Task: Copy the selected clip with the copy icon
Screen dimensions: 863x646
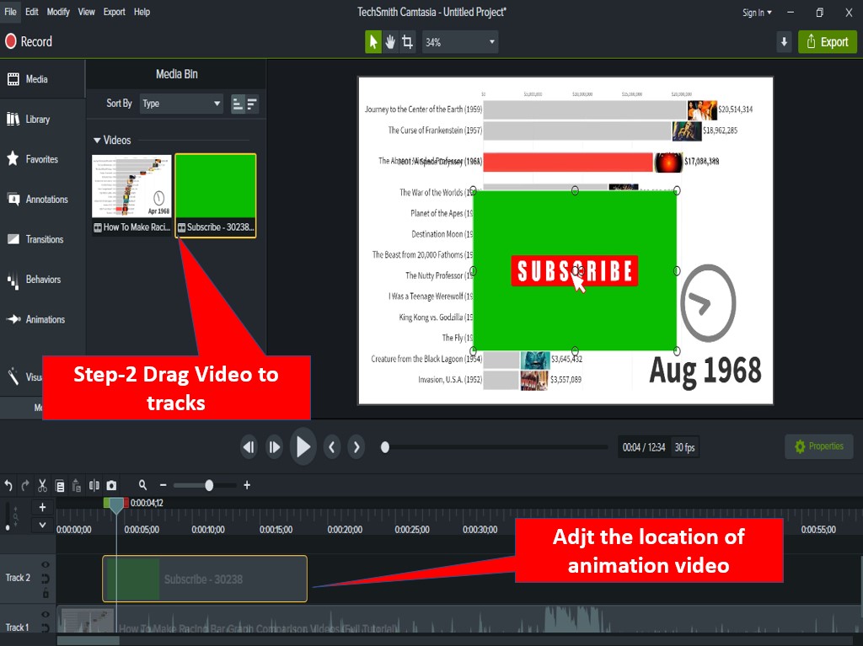Action: (x=60, y=486)
